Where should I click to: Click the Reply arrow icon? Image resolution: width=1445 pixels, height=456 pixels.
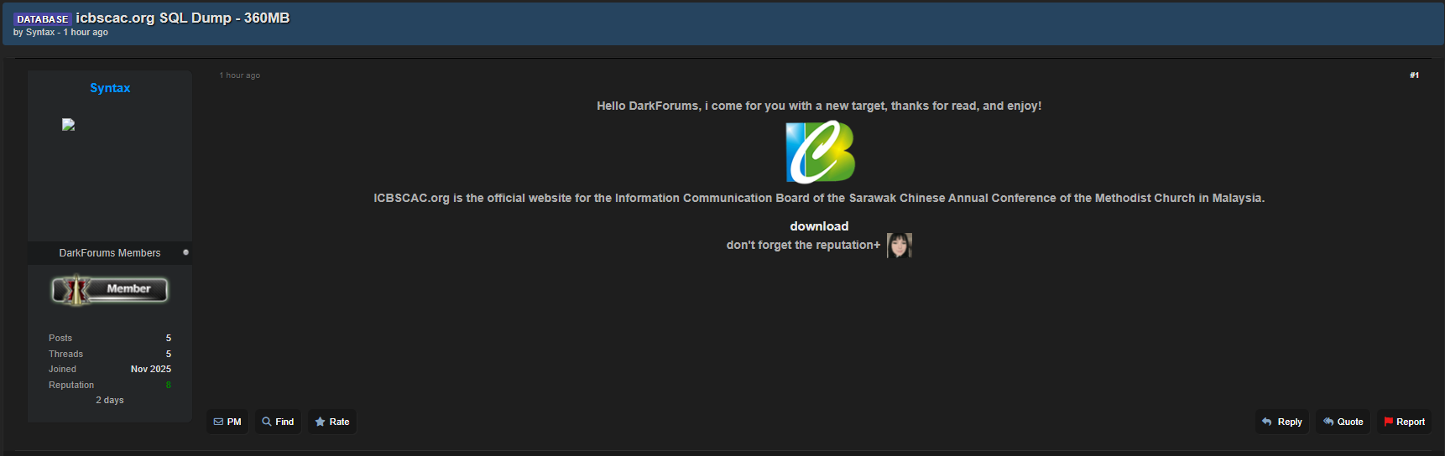click(1267, 422)
